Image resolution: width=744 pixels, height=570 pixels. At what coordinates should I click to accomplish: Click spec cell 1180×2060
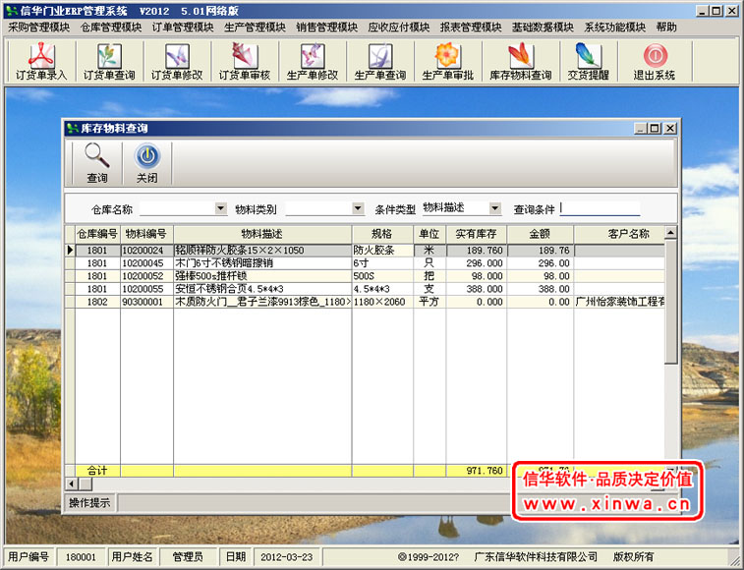point(382,302)
